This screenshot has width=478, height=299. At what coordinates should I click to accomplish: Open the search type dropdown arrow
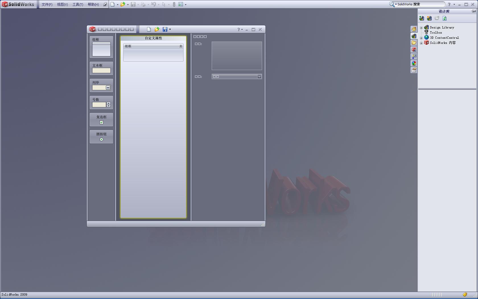pos(396,4)
